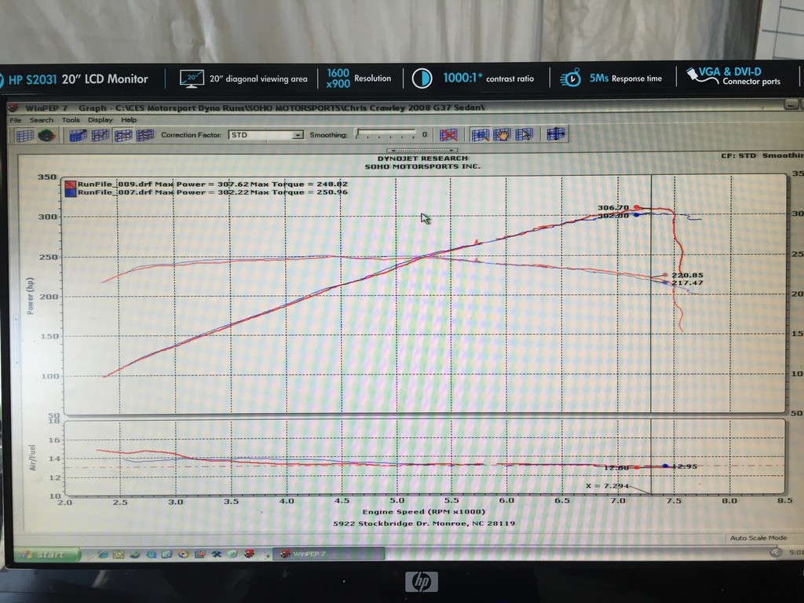Open the Display menu
This screenshot has width=804, height=603.
tap(100, 120)
